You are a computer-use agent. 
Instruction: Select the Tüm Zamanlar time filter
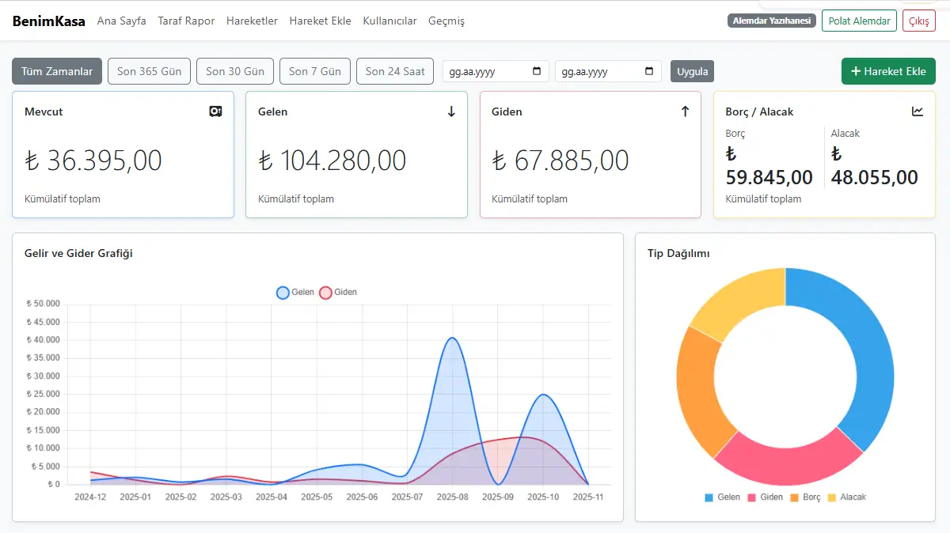pos(57,71)
